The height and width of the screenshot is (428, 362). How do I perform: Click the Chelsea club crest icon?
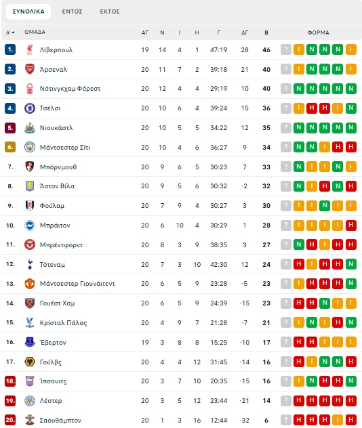pos(30,108)
